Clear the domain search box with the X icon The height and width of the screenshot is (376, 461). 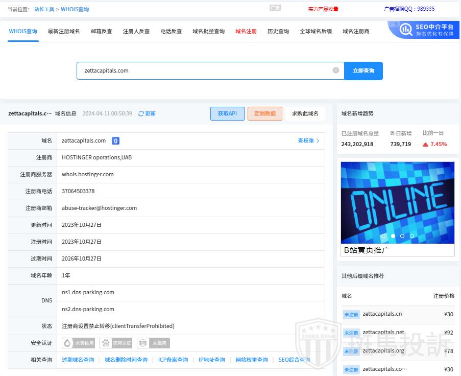(335, 70)
